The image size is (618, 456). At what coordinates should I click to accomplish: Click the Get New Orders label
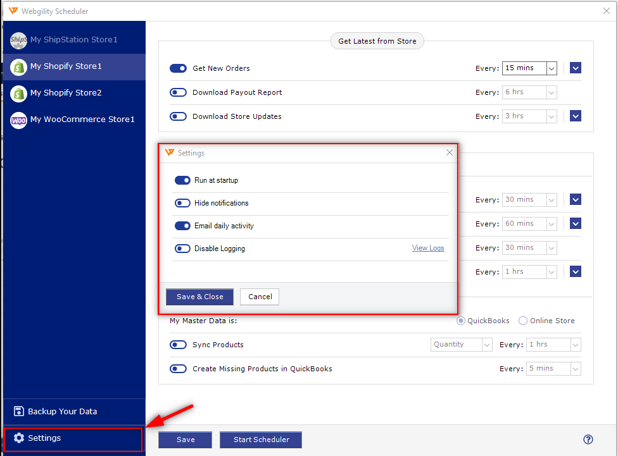pyautogui.click(x=221, y=68)
